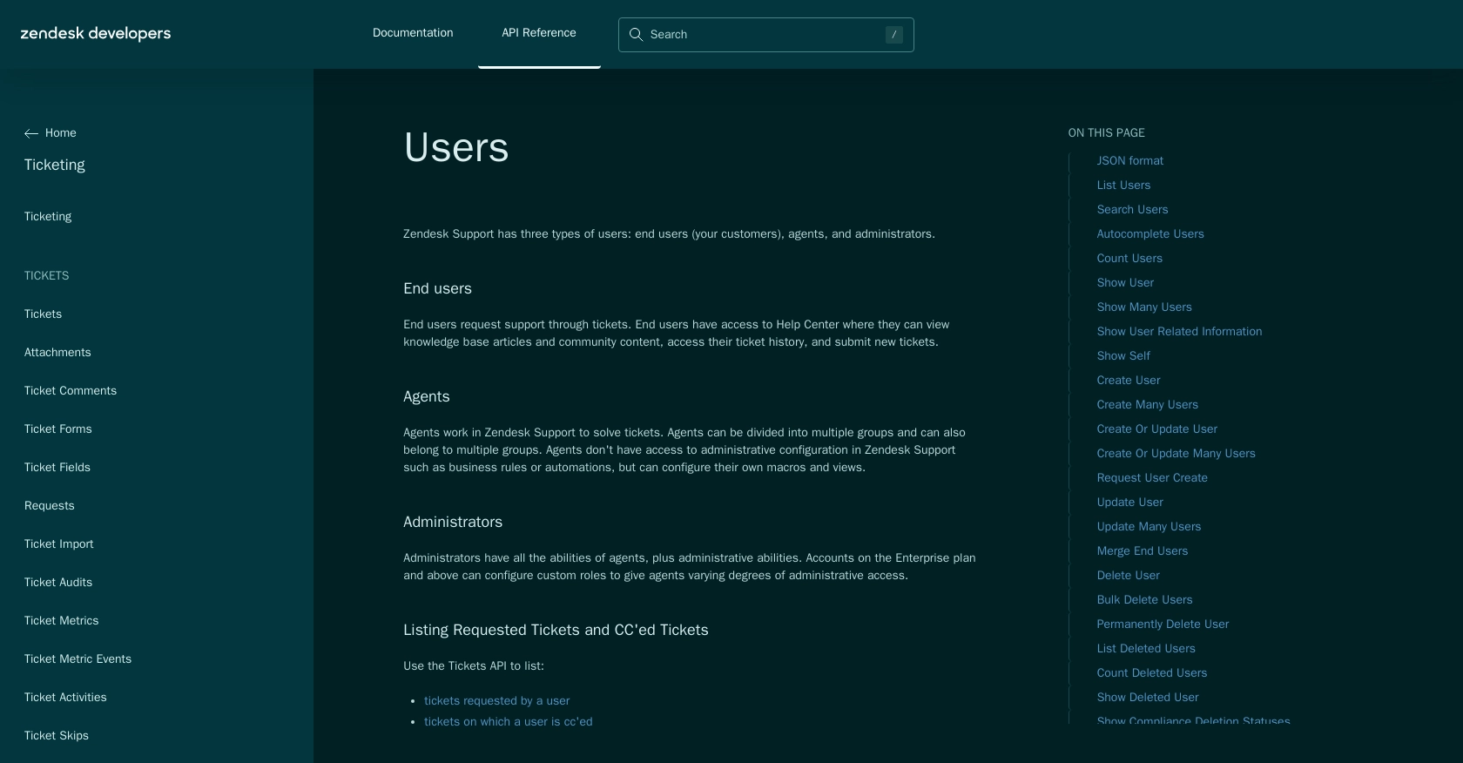The height and width of the screenshot is (763, 1463).
Task: Jump to Show User Related Information
Action: 1180,332
